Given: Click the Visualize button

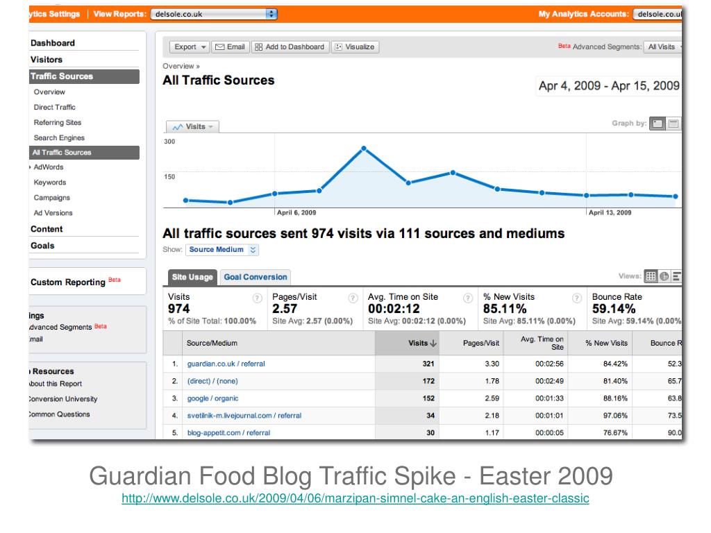Looking at the screenshot, I should click(355, 46).
